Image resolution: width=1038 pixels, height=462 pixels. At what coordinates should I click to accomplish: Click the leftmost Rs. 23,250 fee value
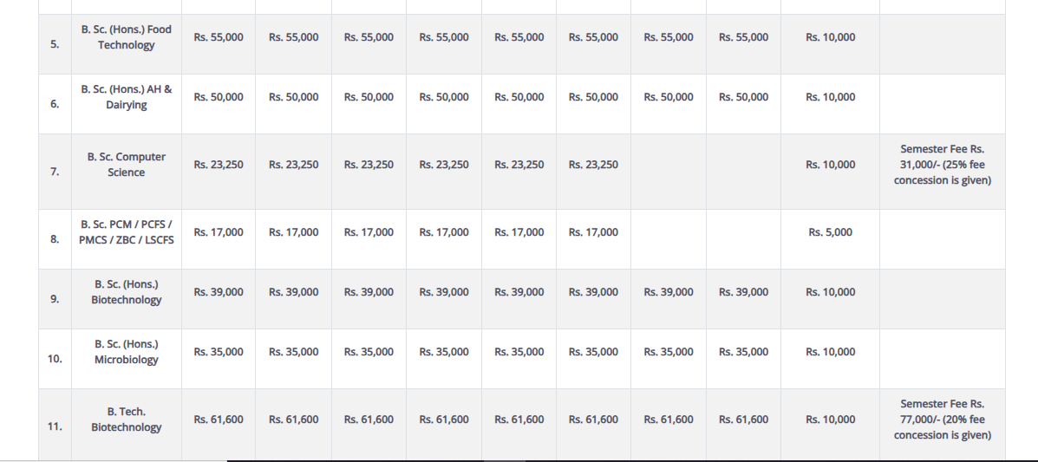[x=219, y=165]
